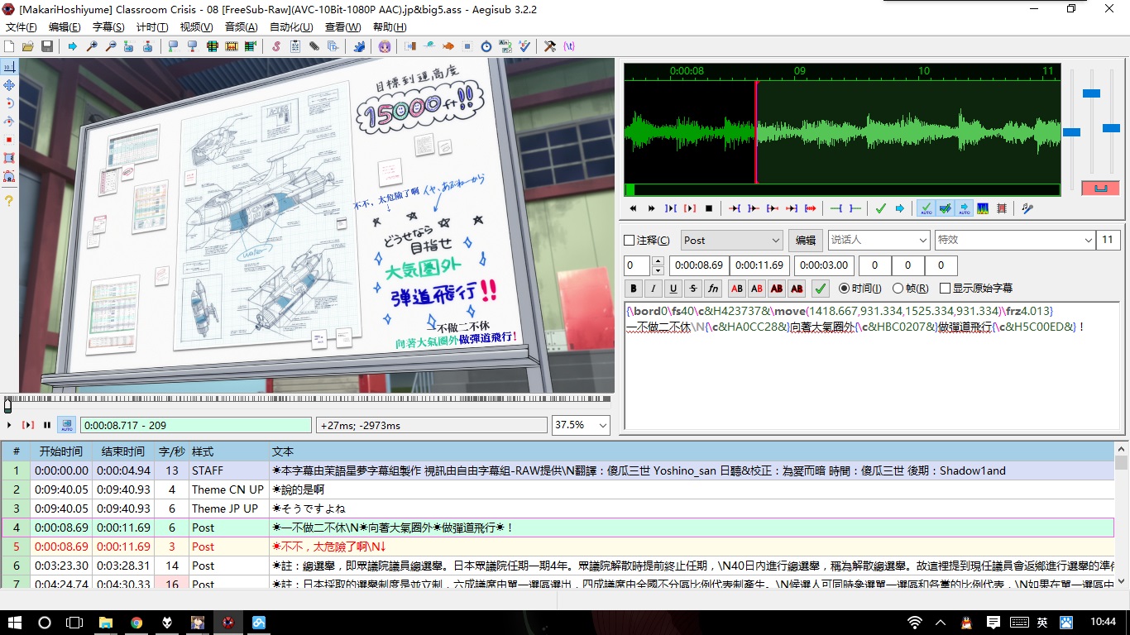Open the Spell Checker icon
1130x635 pixels.
(x=524, y=46)
